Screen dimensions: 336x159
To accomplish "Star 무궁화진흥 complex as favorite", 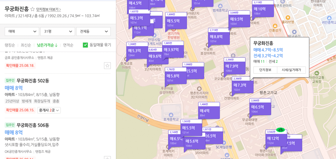I will [x=32, y=9].
